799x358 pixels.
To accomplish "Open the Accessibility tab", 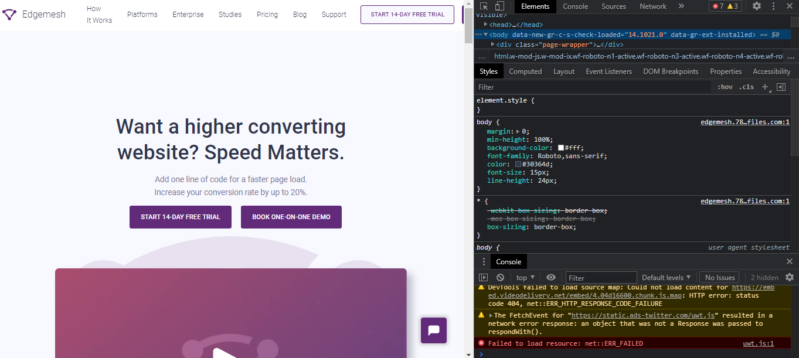I will [771, 71].
